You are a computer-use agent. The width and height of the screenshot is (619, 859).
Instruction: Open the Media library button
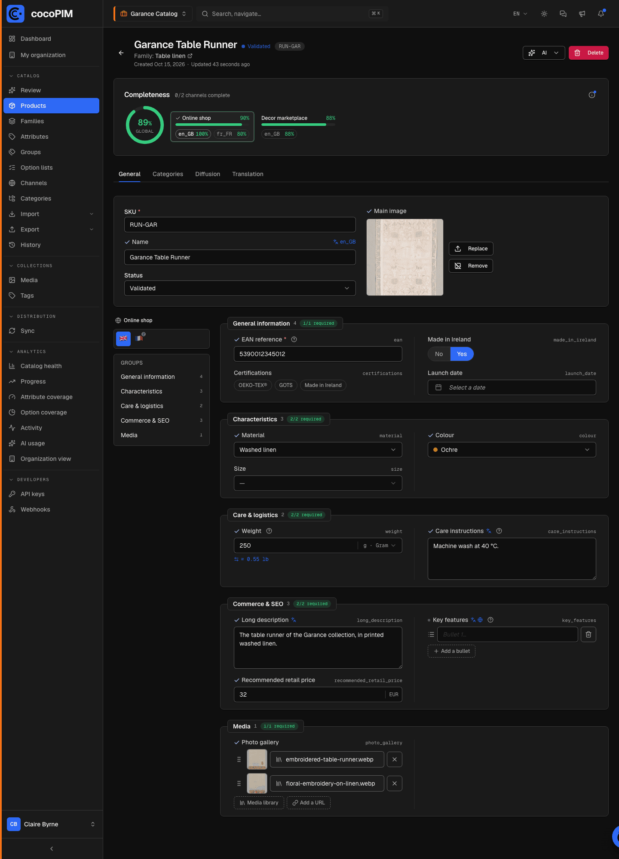(259, 803)
